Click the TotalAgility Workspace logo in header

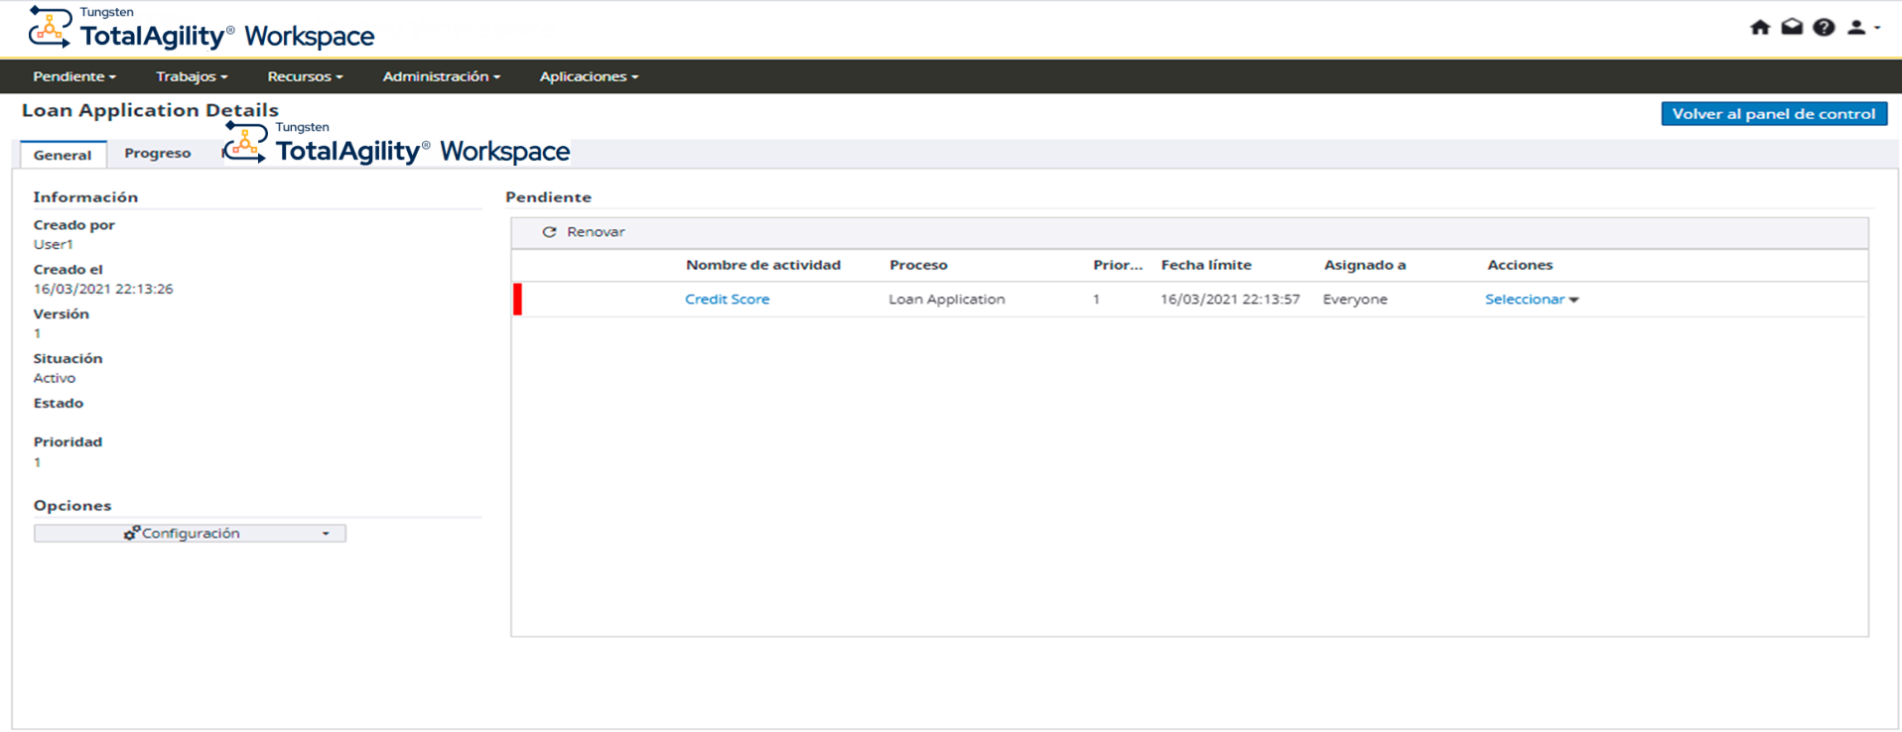point(202,29)
